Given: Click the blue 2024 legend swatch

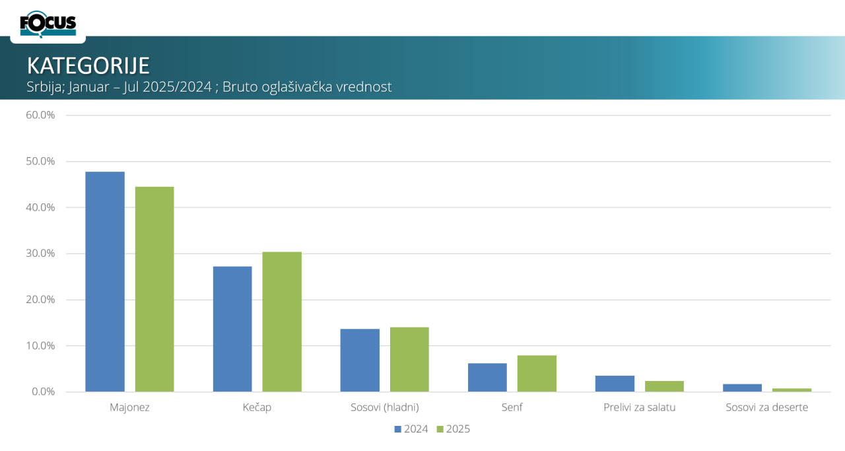Looking at the screenshot, I should tap(398, 429).
